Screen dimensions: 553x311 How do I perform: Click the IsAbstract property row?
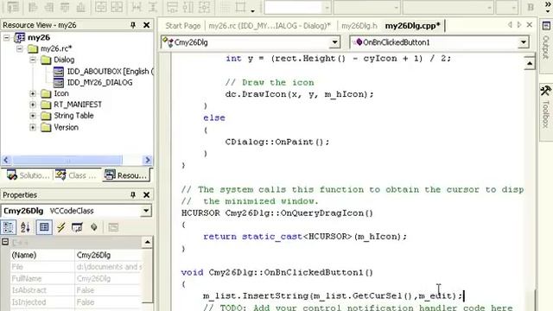pyautogui.click(x=76, y=290)
